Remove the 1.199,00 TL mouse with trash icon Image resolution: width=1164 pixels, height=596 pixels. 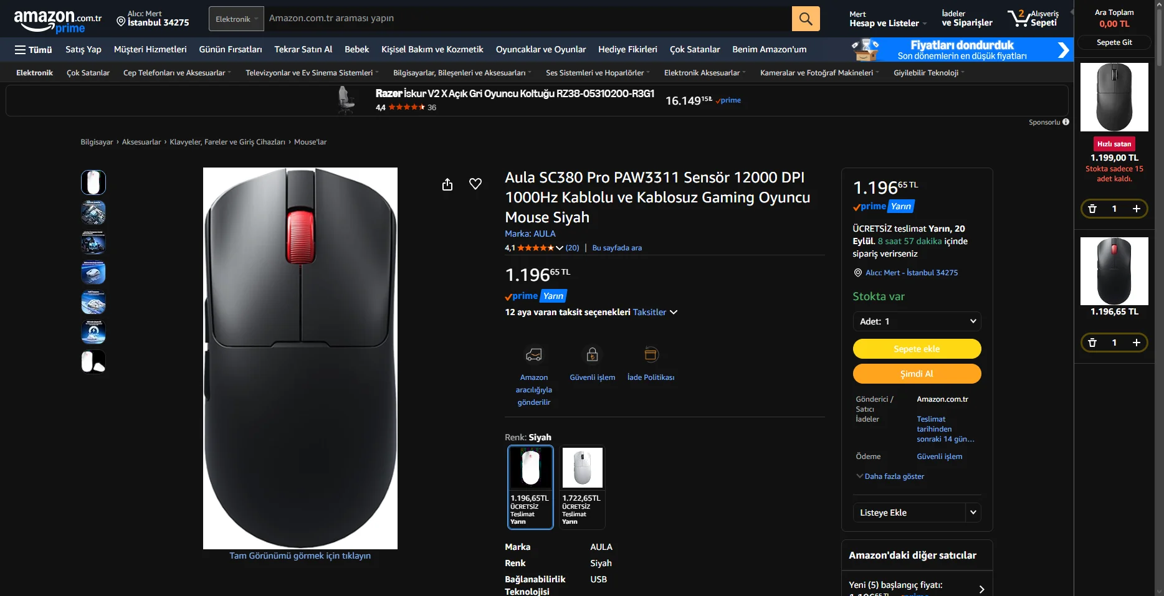pos(1092,209)
